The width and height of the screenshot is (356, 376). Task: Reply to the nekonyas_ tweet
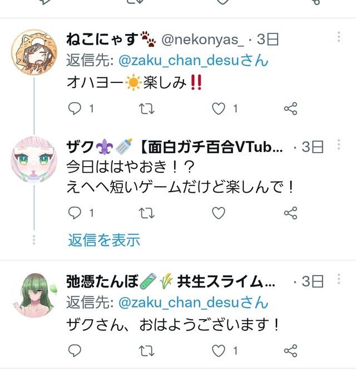tap(75, 109)
